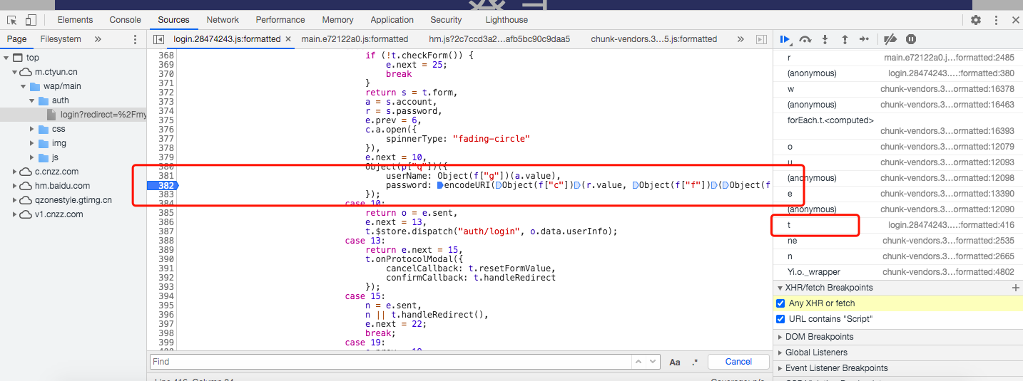
Task: Open the Network panel
Action: [x=223, y=20]
